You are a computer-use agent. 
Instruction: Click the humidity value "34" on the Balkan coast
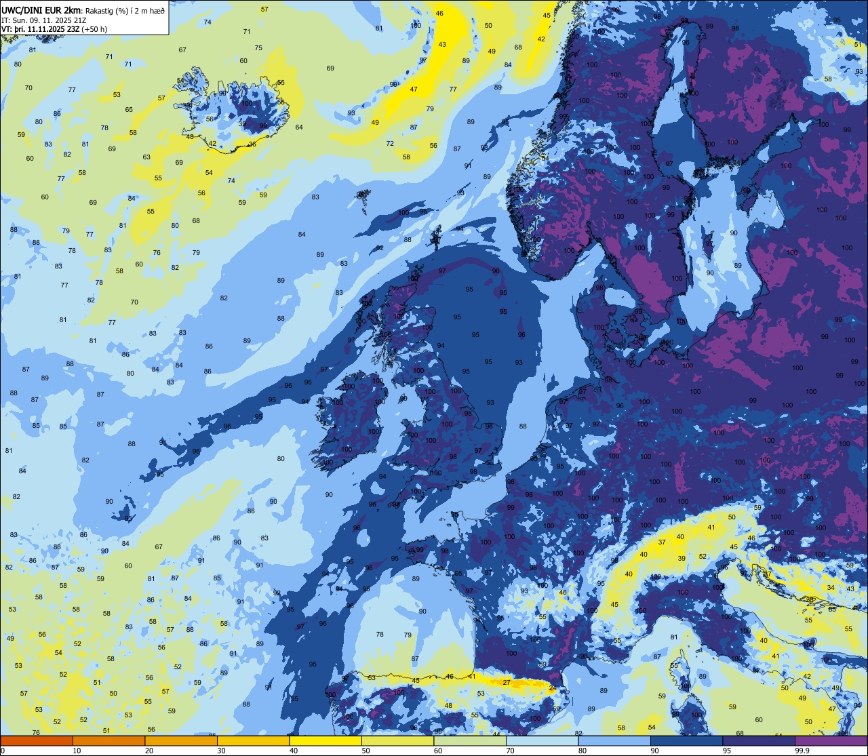point(831,587)
